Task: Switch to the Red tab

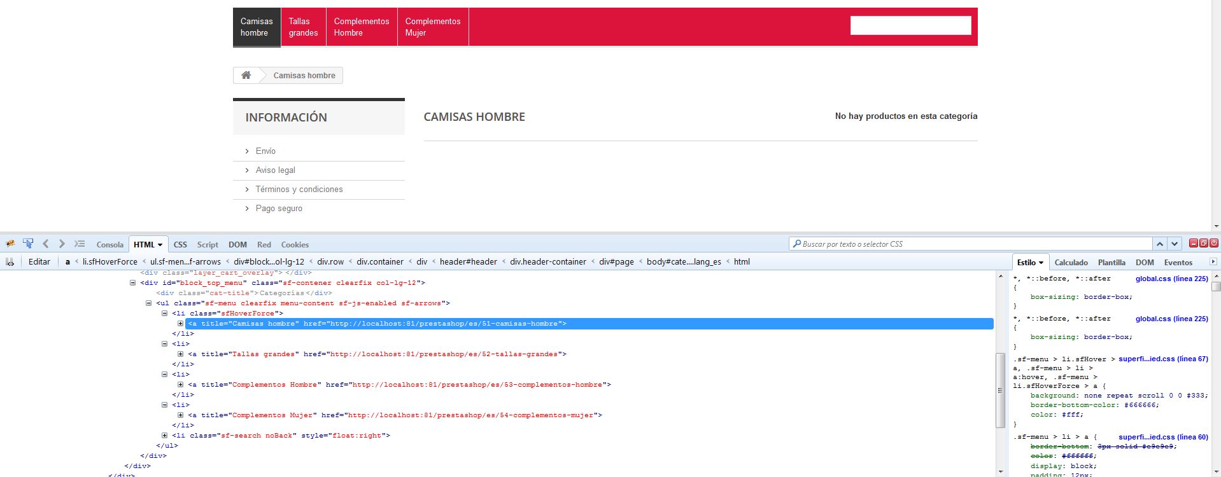Action: [264, 244]
